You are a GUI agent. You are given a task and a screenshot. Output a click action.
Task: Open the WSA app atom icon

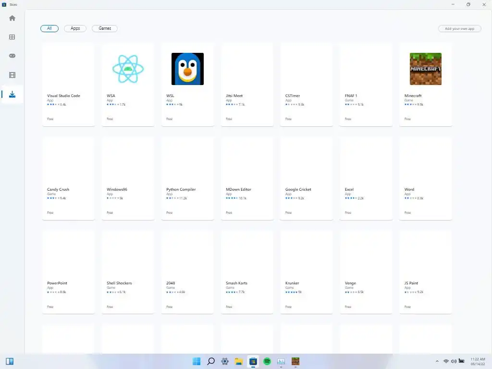[x=128, y=69]
